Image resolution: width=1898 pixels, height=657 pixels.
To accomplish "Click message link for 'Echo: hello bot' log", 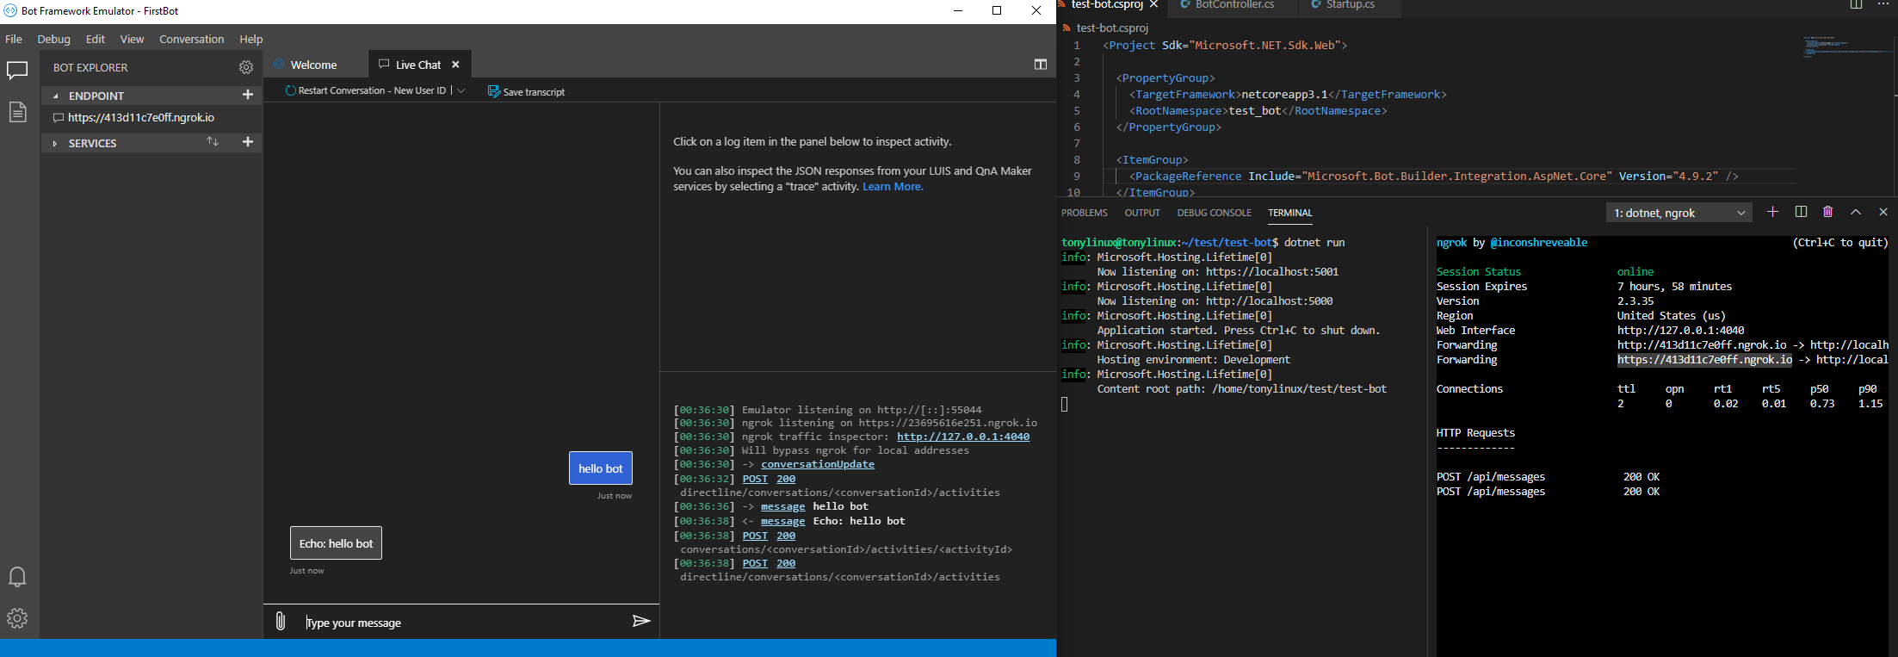I will [x=782, y=521].
